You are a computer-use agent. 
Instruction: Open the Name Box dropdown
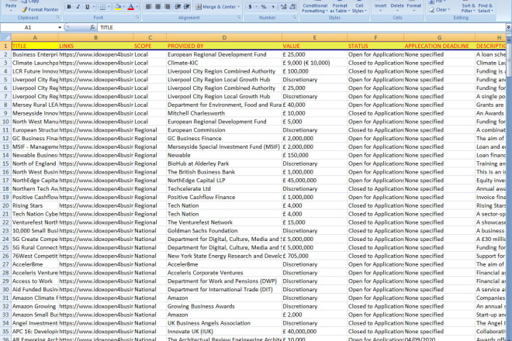(60, 27)
